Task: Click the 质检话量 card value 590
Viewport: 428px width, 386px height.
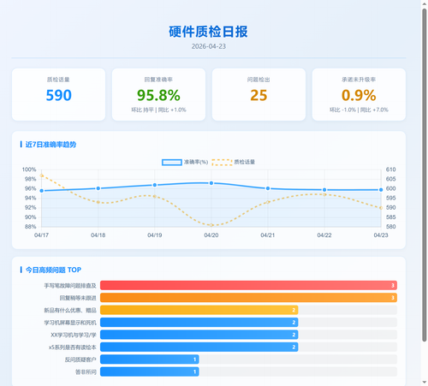Action: (59, 95)
